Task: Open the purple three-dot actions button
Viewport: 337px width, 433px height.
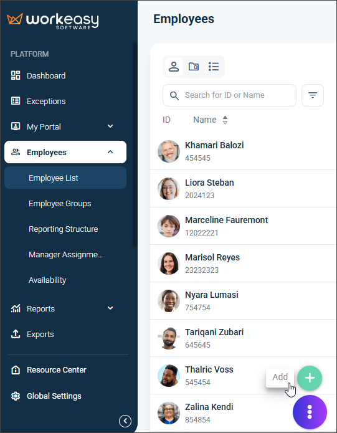Action: tap(310, 412)
